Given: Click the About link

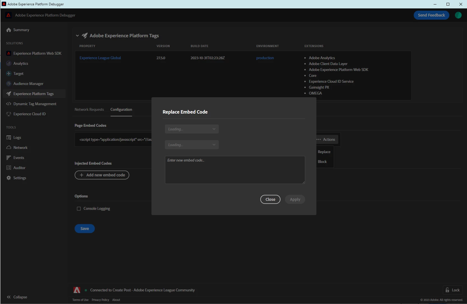Looking at the screenshot, I should pyautogui.click(x=116, y=300).
